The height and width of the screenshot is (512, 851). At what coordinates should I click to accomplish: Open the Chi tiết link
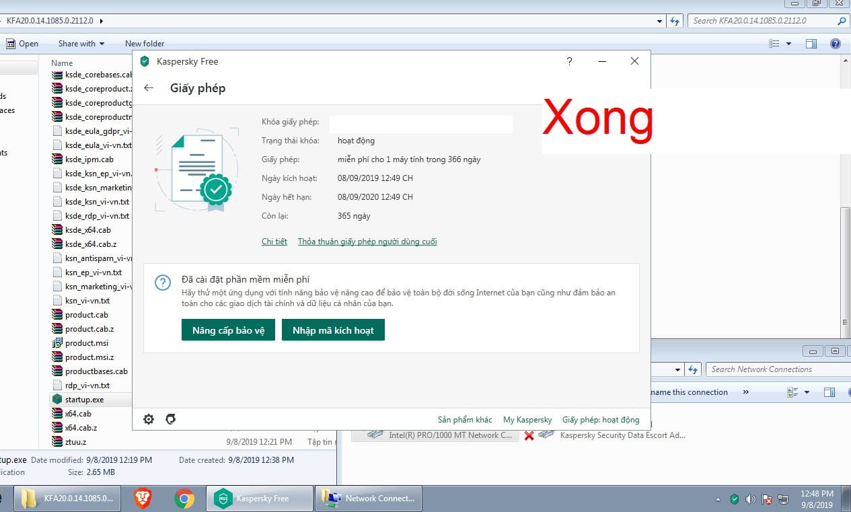coord(274,242)
